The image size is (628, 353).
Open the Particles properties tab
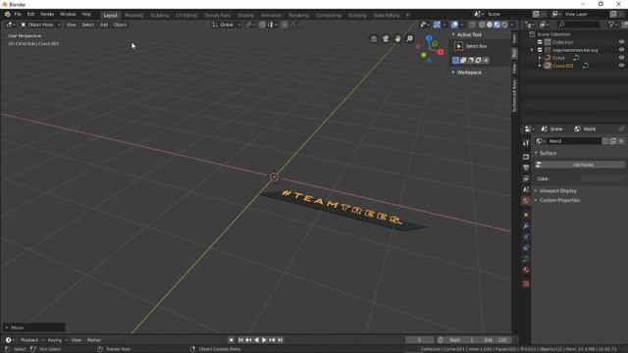point(526,237)
